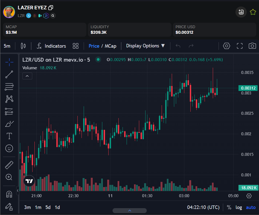
Task: Switch the chart to MCap view
Action: 110,46
